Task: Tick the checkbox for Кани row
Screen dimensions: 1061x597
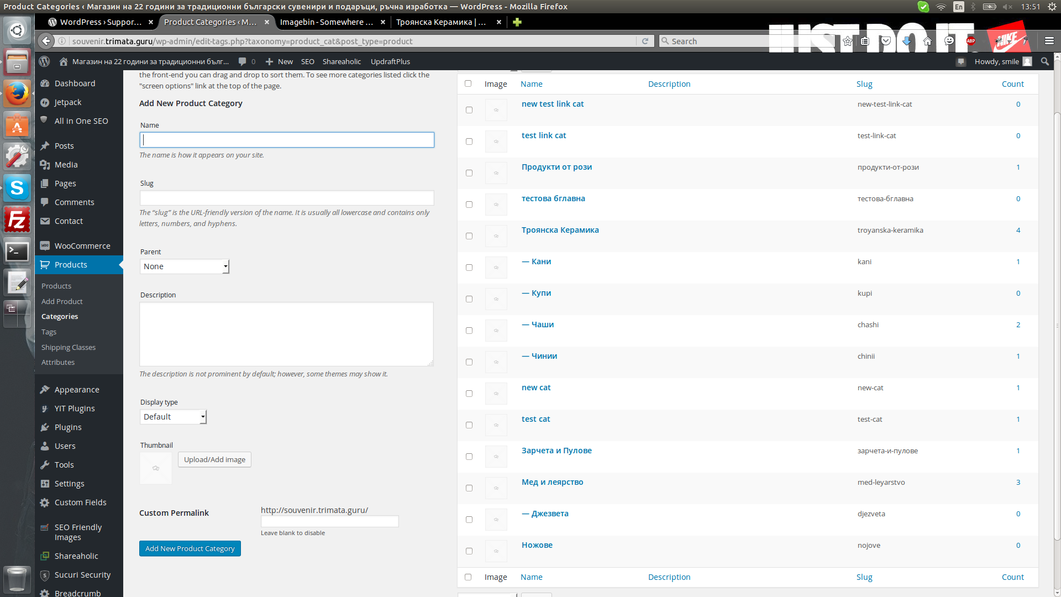Action: pyautogui.click(x=469, y=268)
